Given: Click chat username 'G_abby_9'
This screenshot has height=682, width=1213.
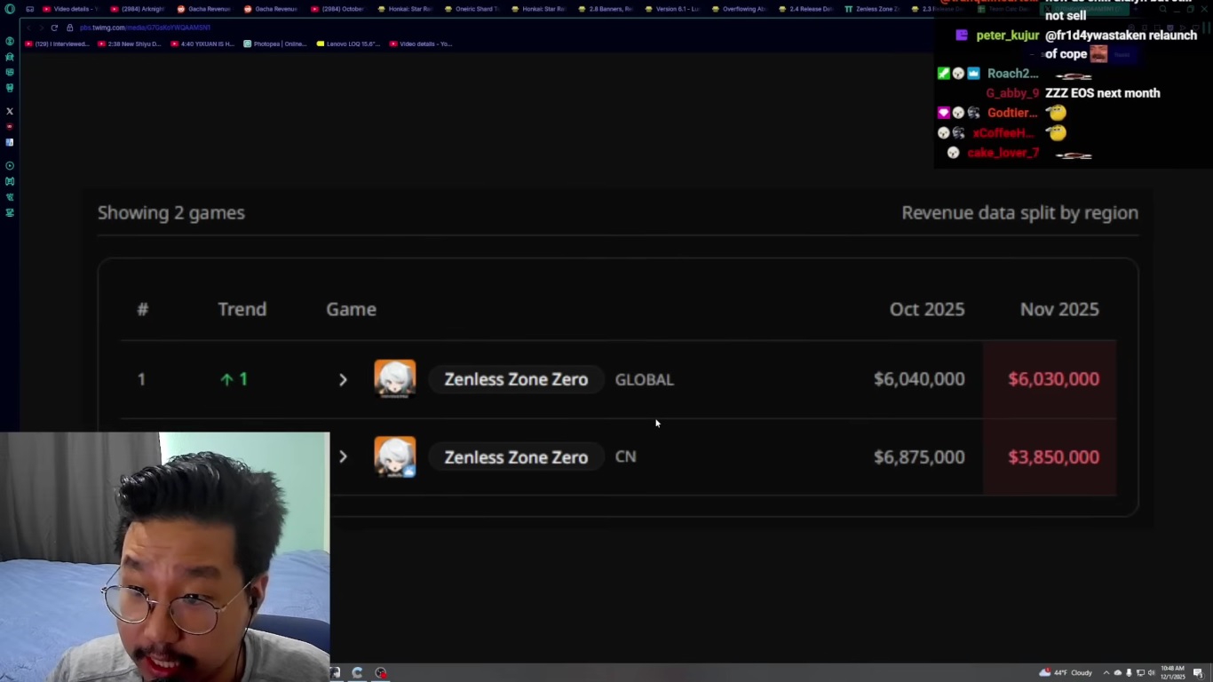Looking at the screenshot, I should pyautogui.click(x=1012, y=93).
